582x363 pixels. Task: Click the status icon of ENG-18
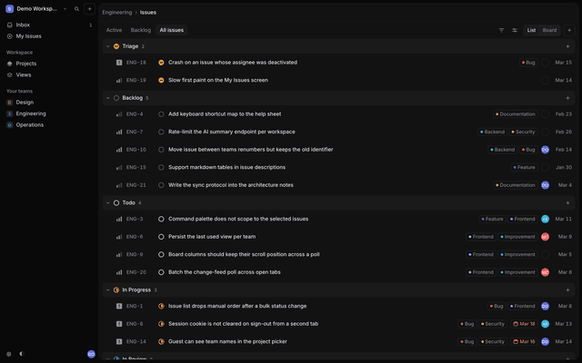161,63
